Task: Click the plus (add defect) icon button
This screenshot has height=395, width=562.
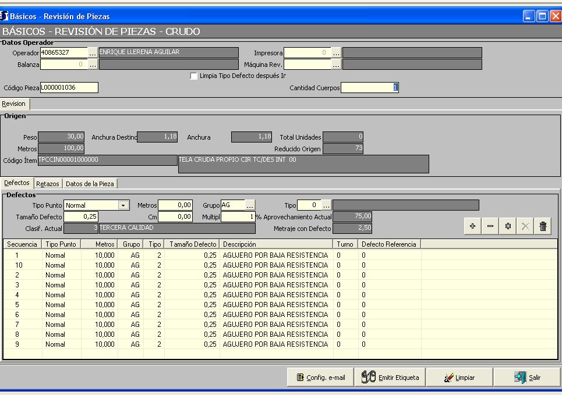Action: click(x=472, y=227)
